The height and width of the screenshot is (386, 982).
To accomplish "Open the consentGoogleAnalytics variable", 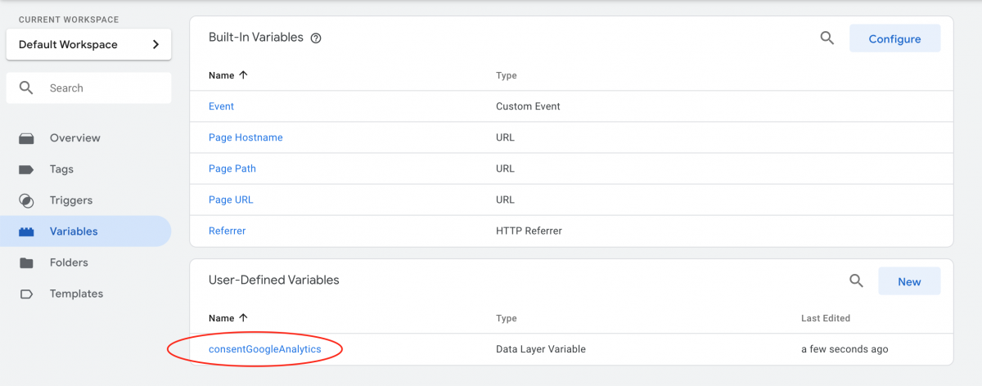I will [265, 349].
